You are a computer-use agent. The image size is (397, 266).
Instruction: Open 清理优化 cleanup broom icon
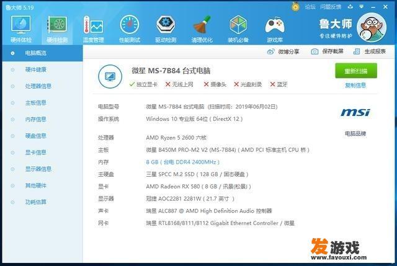tap(202, 29)
